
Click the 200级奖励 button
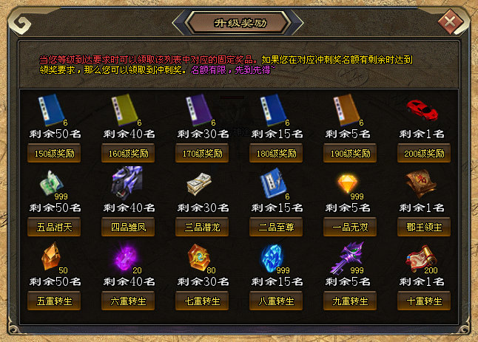(x=424, y=154)
